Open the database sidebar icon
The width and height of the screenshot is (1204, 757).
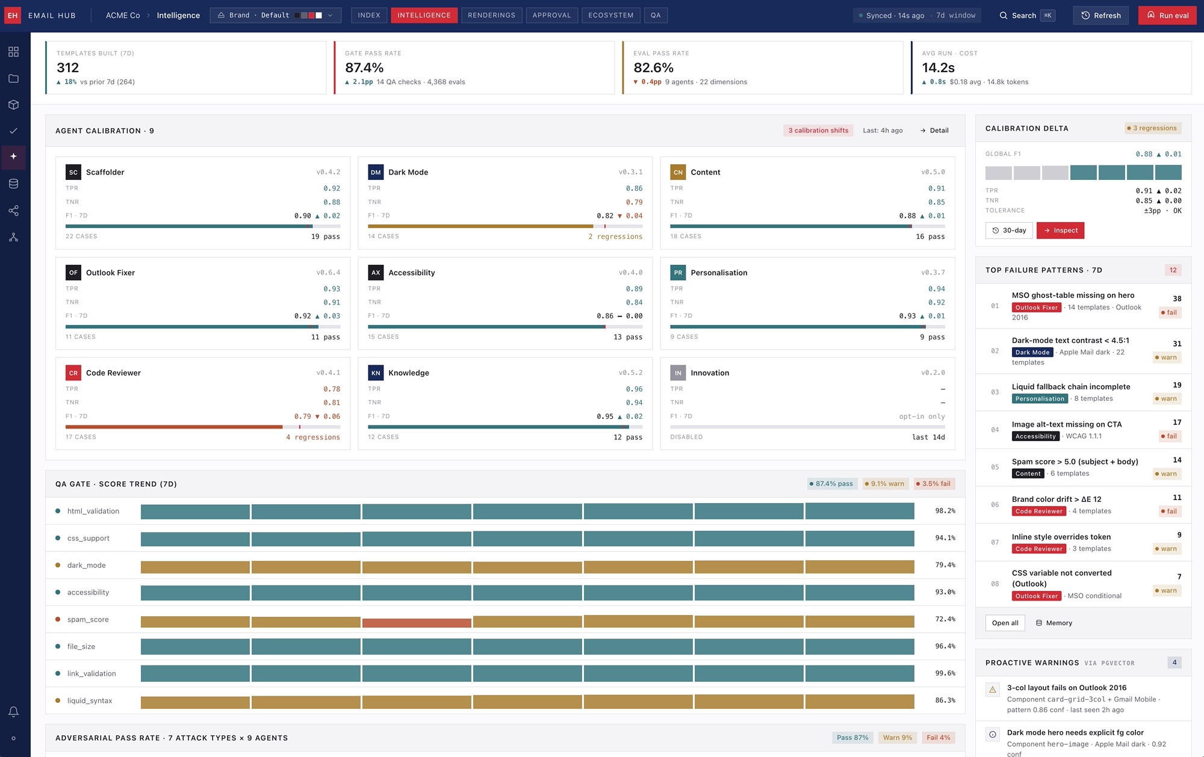[13, 184]
